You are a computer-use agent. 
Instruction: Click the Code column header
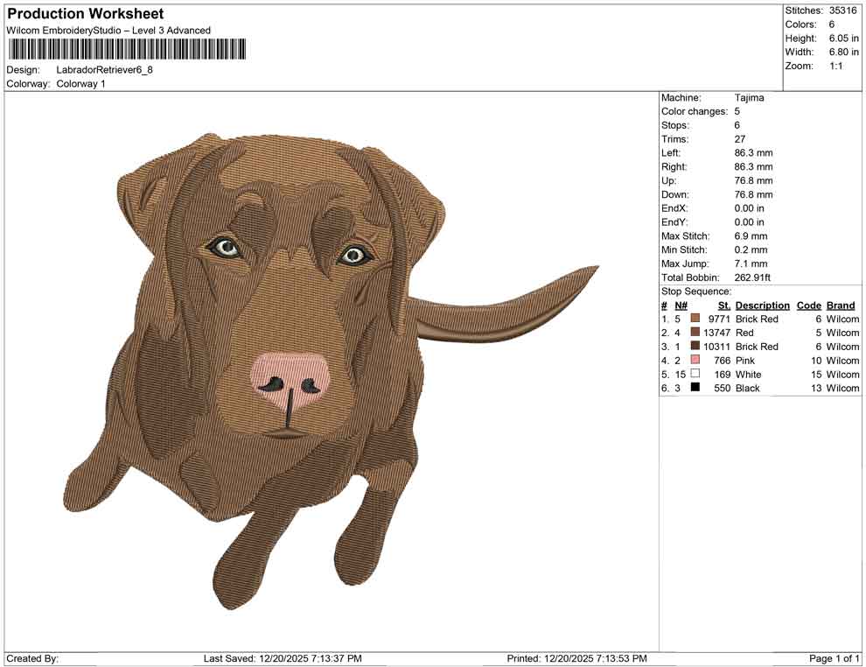[x=808, y=305]
